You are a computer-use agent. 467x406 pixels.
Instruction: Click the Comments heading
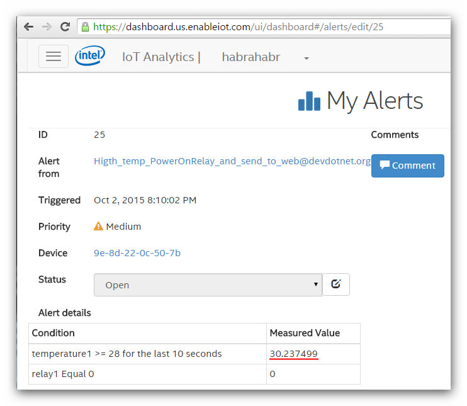click(x=395, y=135)
